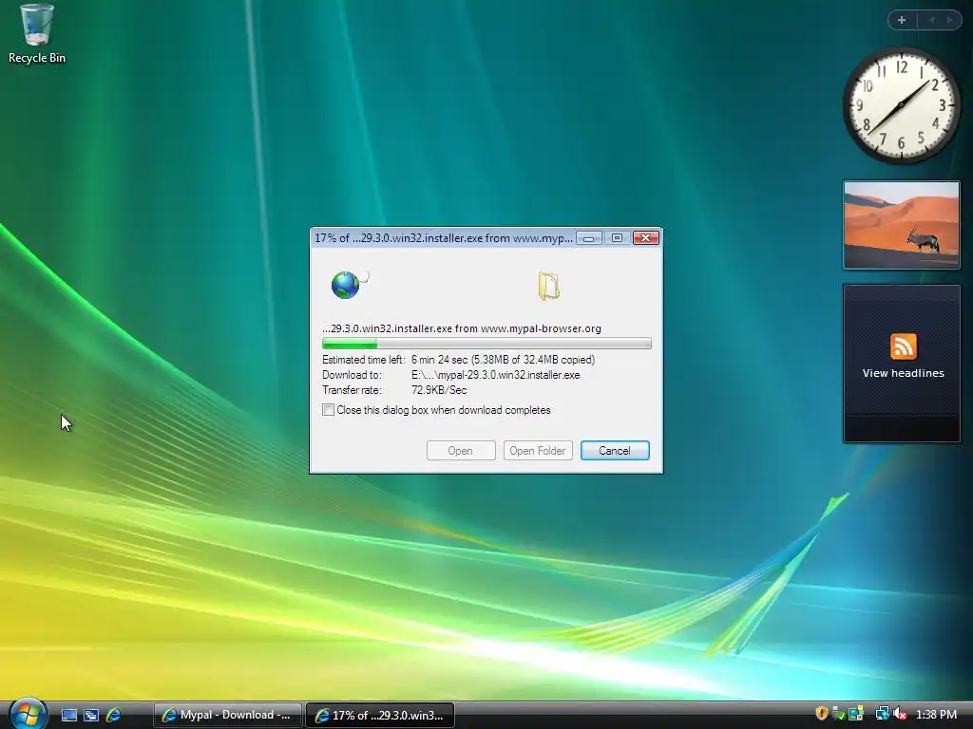Click the Windows Security Alerts shield tray icon
Image resolution: width=973 pixels, height=729 pixels.
tap(822, 714)
